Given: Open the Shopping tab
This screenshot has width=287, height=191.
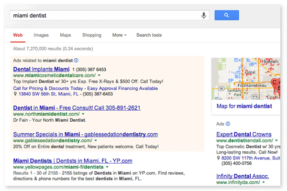Looking at the screenshot, I should pyautogui.click(x=92, y=35).
